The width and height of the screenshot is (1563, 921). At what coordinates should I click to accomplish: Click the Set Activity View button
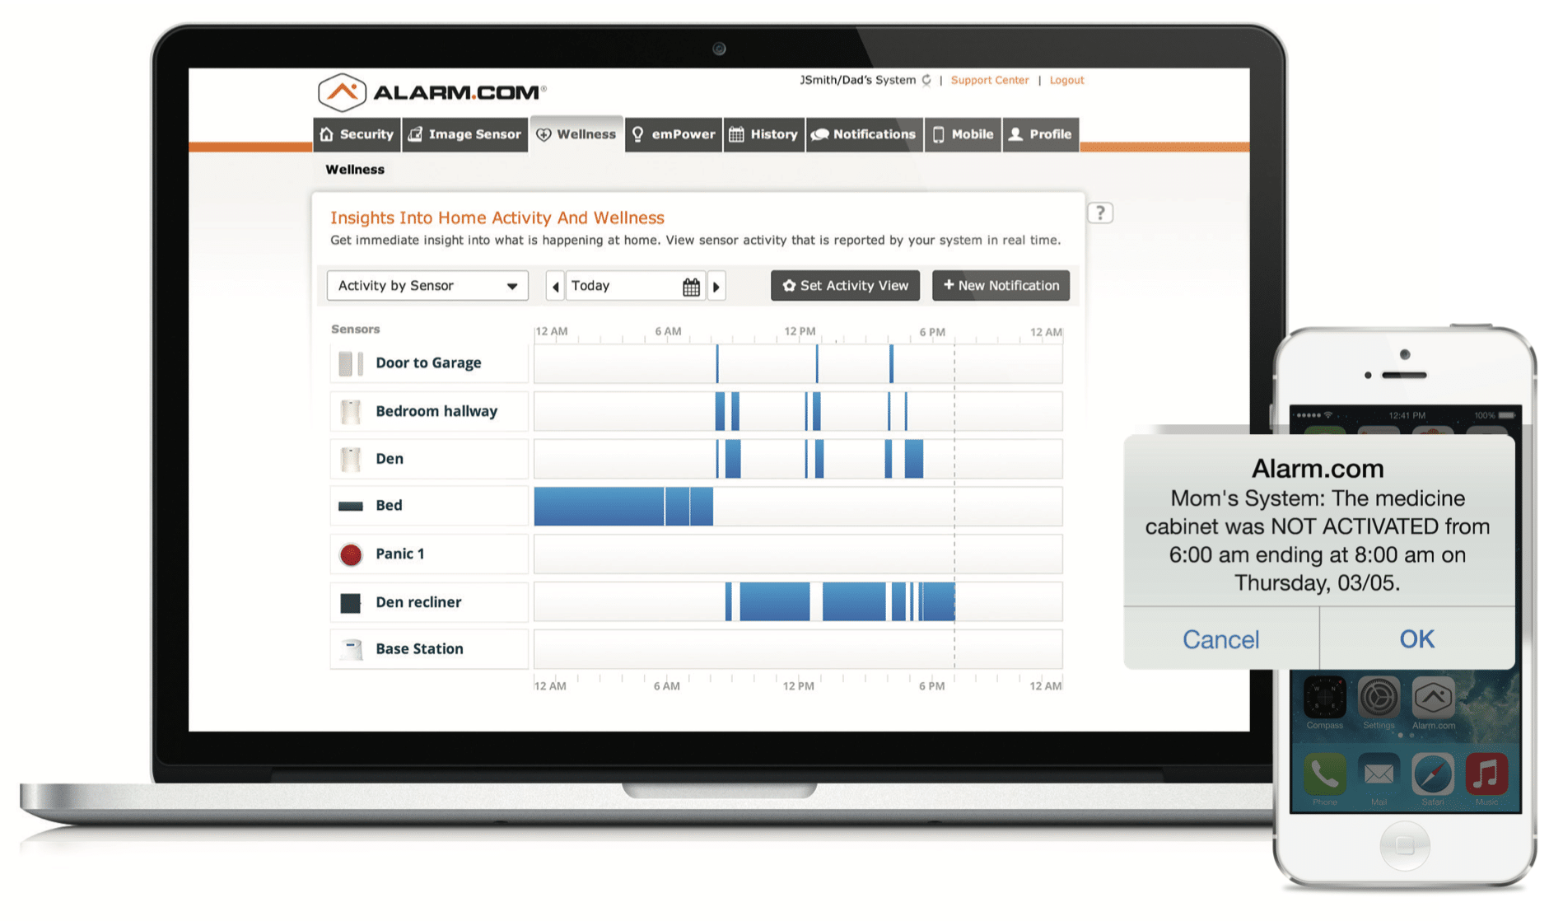845,286
